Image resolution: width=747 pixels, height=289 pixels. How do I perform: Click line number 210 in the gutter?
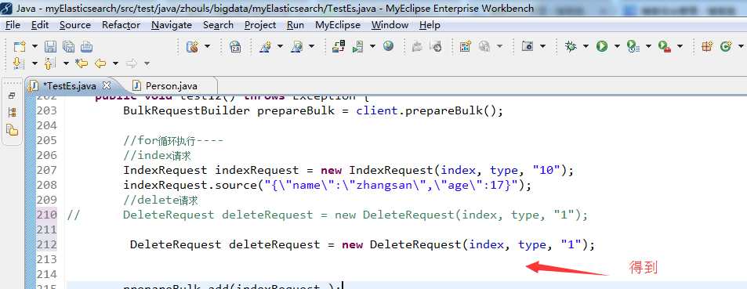pos(47,215)
